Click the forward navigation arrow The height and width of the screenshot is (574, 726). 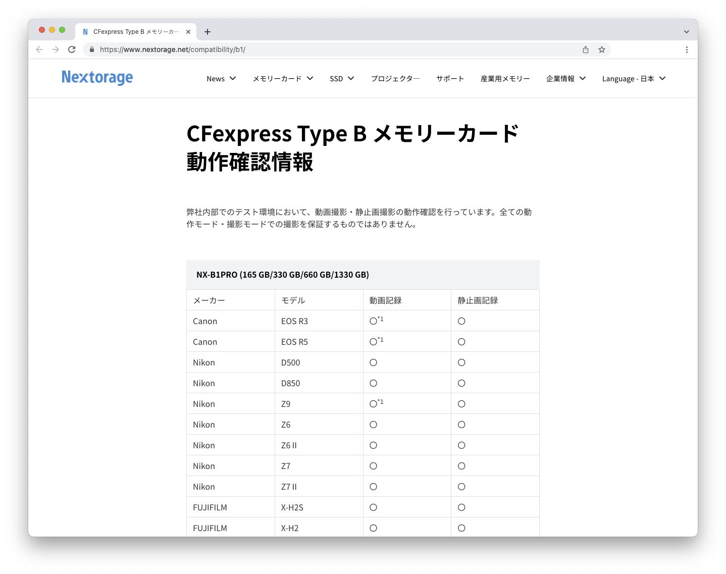point(55,49)
